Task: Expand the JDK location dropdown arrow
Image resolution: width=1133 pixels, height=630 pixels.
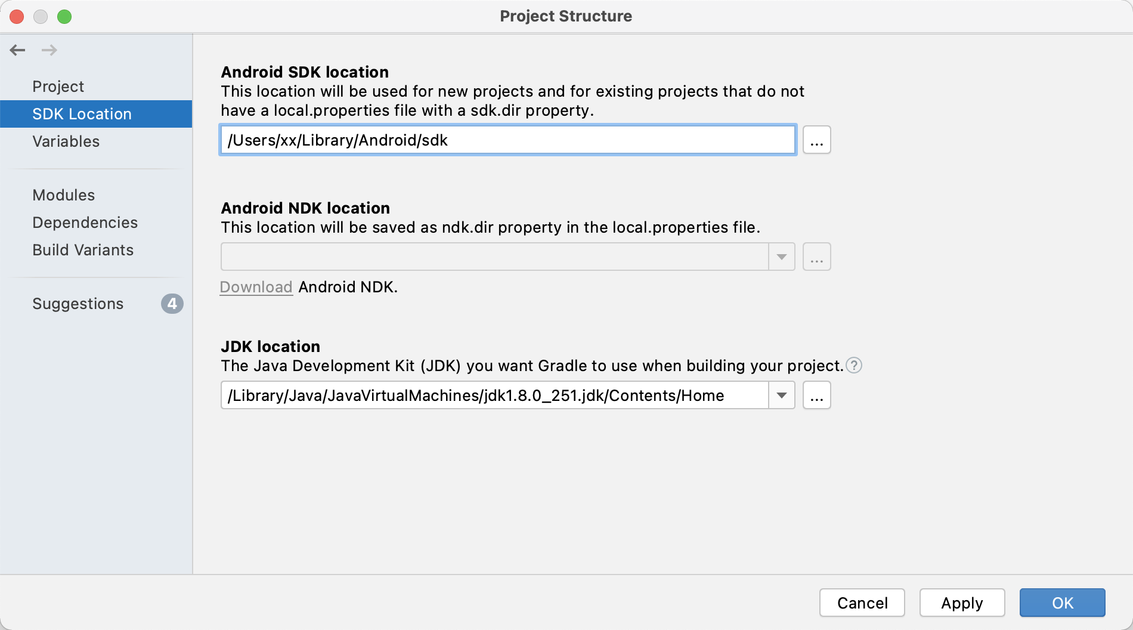Action: 782,396
